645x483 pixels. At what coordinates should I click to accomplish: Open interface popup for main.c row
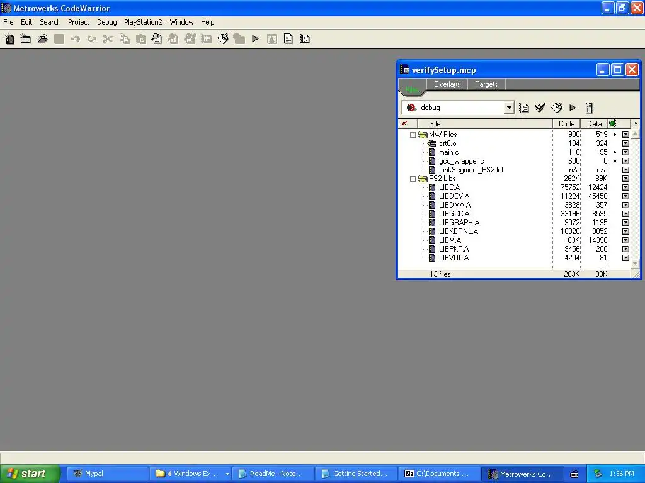(x=625, y=152)
